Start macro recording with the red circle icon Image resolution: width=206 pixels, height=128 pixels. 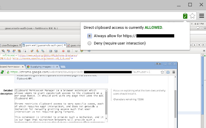(x=63, y=51)
